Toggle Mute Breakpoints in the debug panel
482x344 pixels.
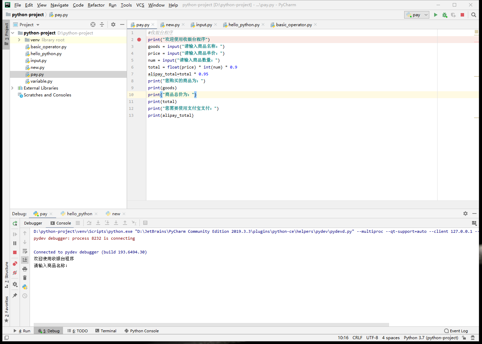(x=15, y=273)
